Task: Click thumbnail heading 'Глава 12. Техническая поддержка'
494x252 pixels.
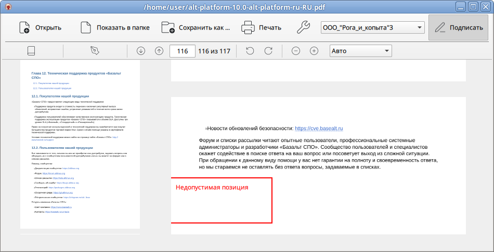Action: pyautogui.click(x=76, y=75)
